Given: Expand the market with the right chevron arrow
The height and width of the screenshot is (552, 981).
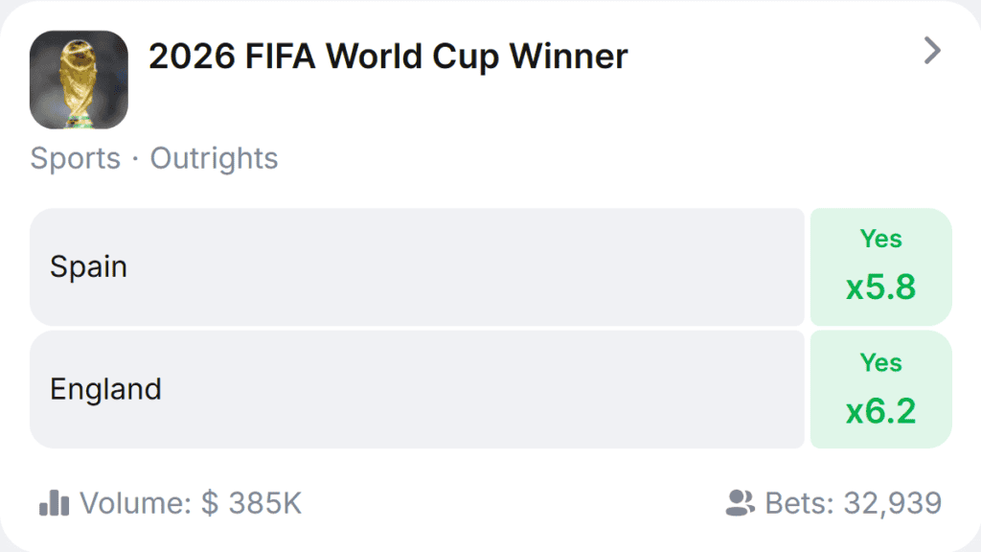Looking at the screenshot, I should pyautogui.click(x=930, y=53).
